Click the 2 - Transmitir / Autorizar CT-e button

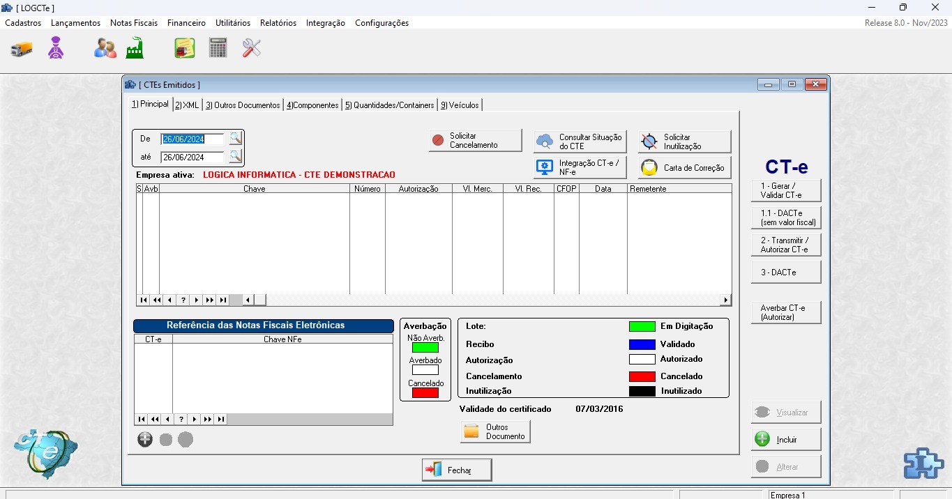[785, 245]
